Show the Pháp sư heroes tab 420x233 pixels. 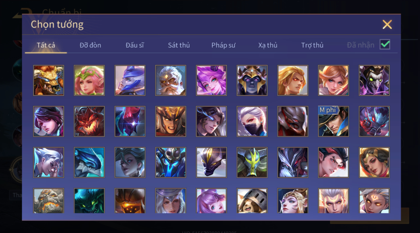click(223, 45)
